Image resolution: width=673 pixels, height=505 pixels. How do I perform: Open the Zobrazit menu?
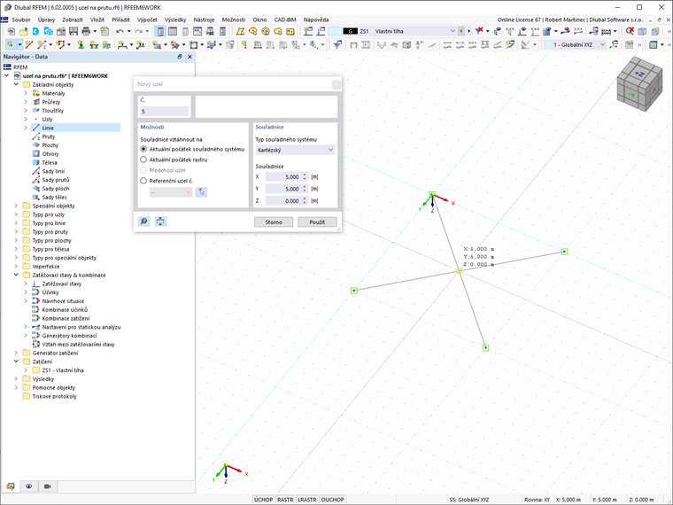point(72,19)
